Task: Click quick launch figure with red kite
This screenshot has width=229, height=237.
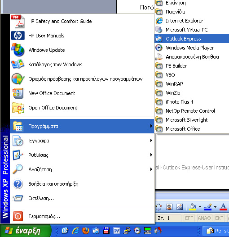Action: click(158, 231)
